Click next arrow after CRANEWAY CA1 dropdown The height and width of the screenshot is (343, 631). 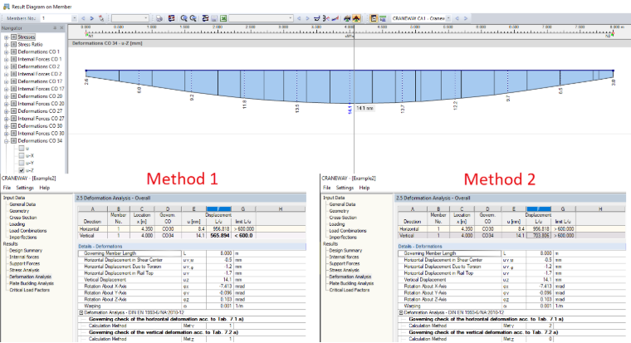click(x=466, y=18)
